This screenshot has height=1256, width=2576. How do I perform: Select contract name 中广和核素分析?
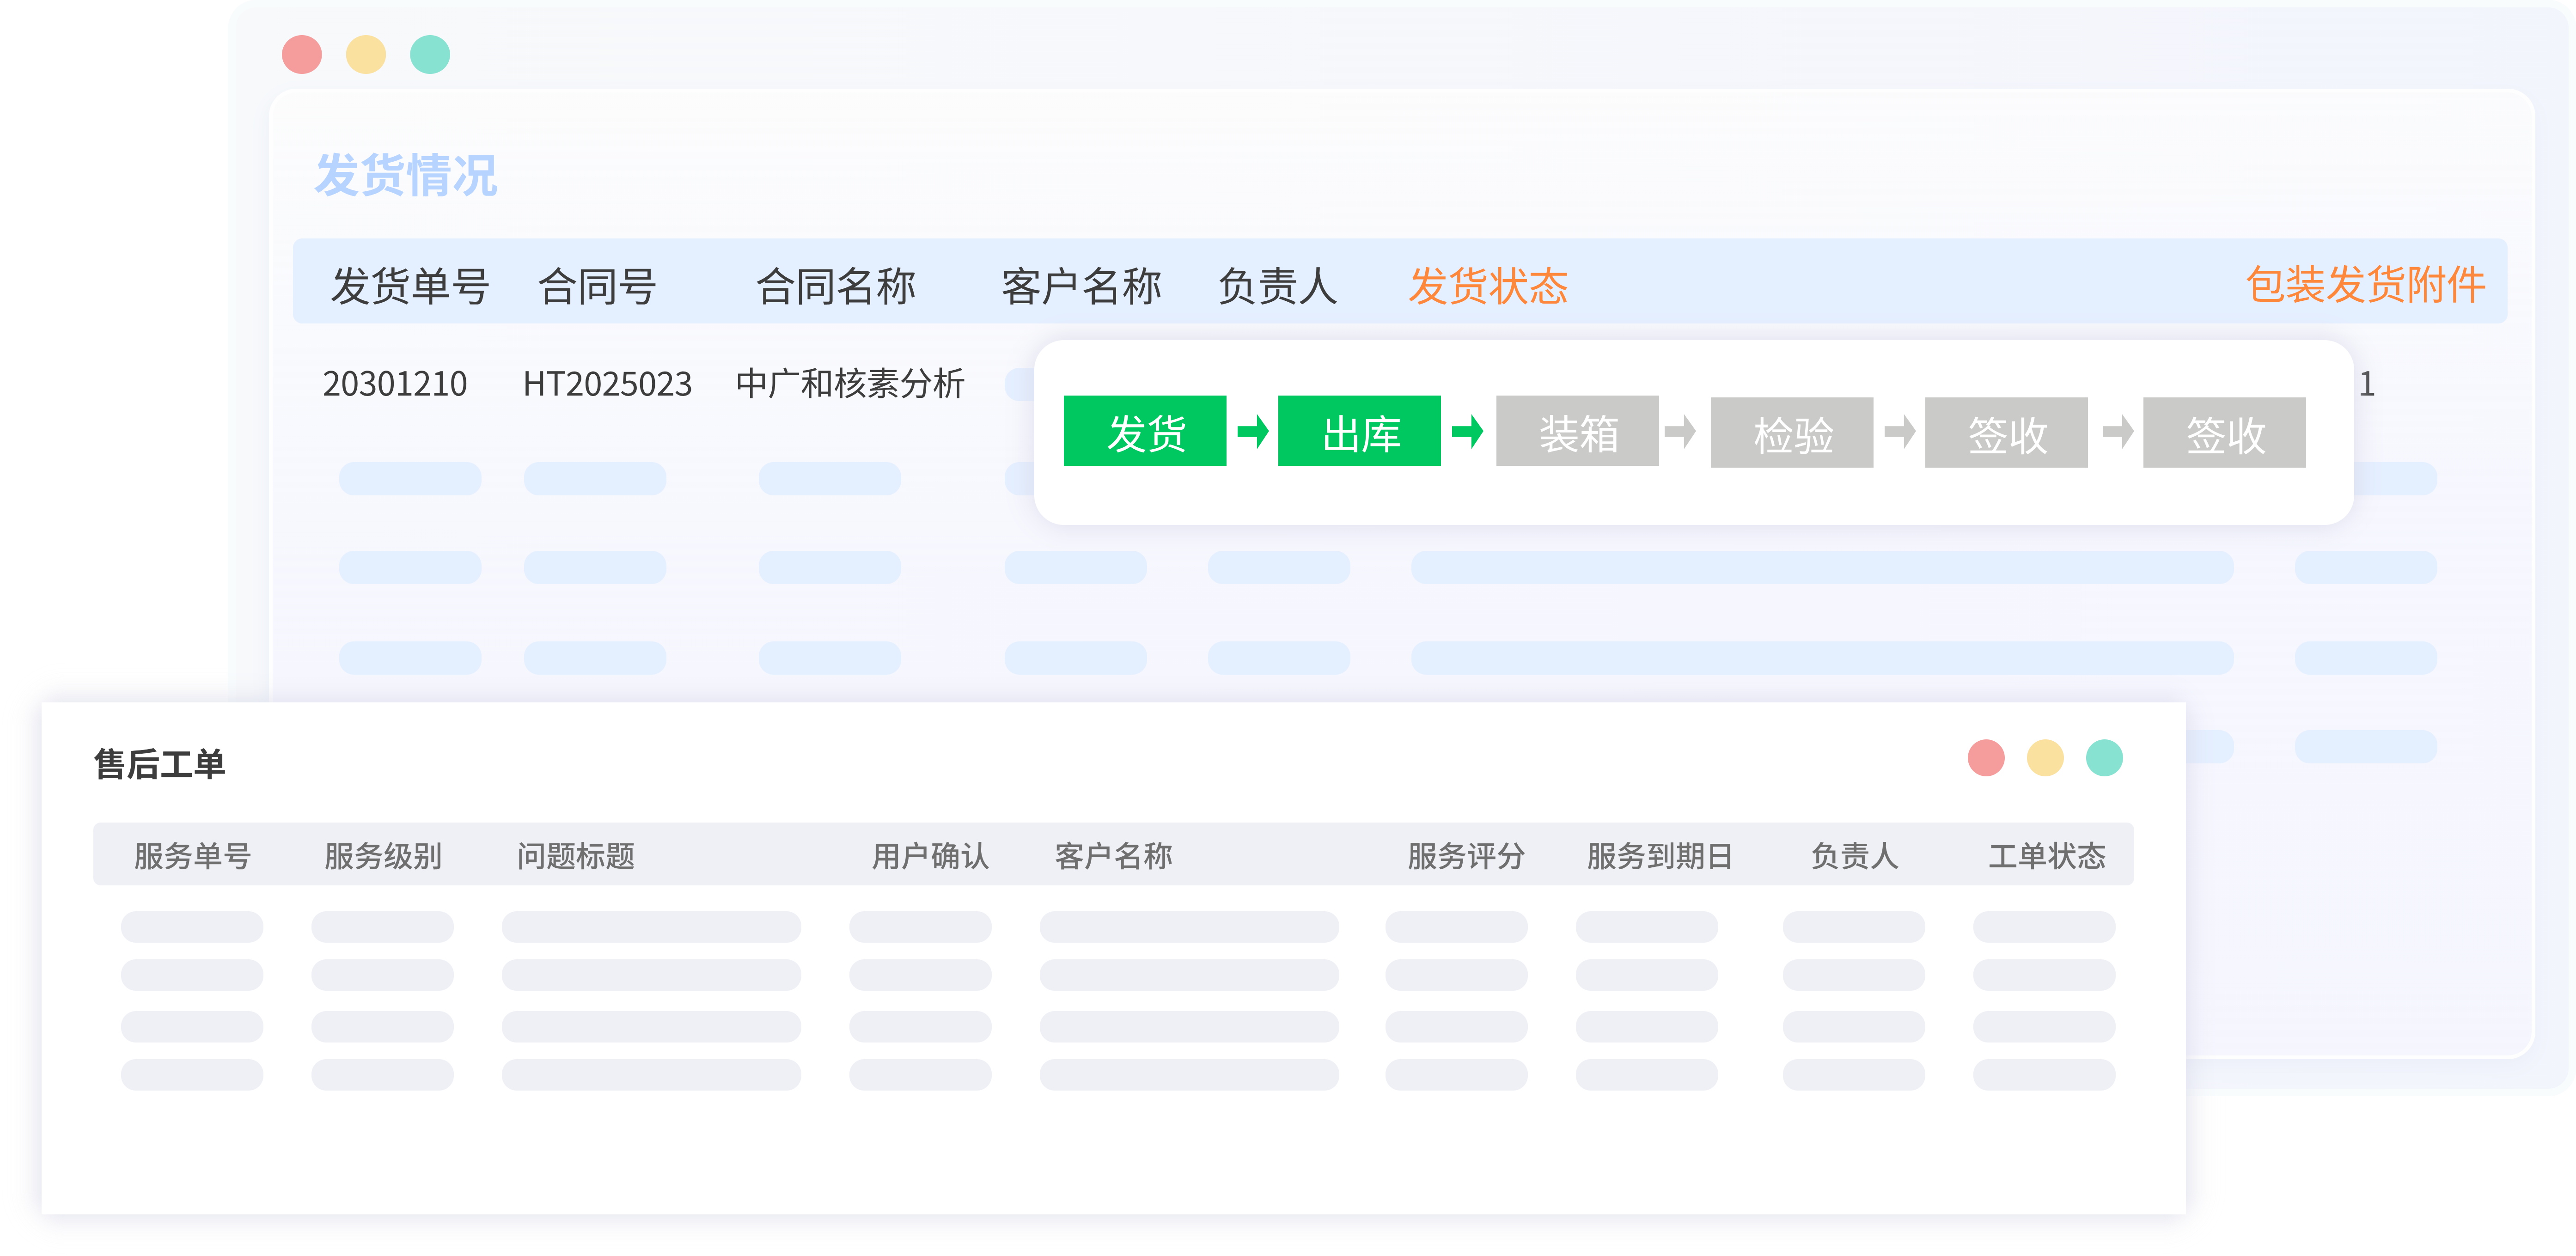850,384
